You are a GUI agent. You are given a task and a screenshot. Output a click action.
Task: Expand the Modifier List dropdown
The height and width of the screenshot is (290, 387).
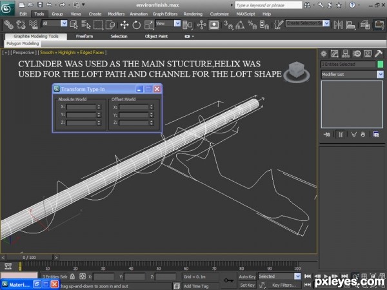tap(381, 74)
